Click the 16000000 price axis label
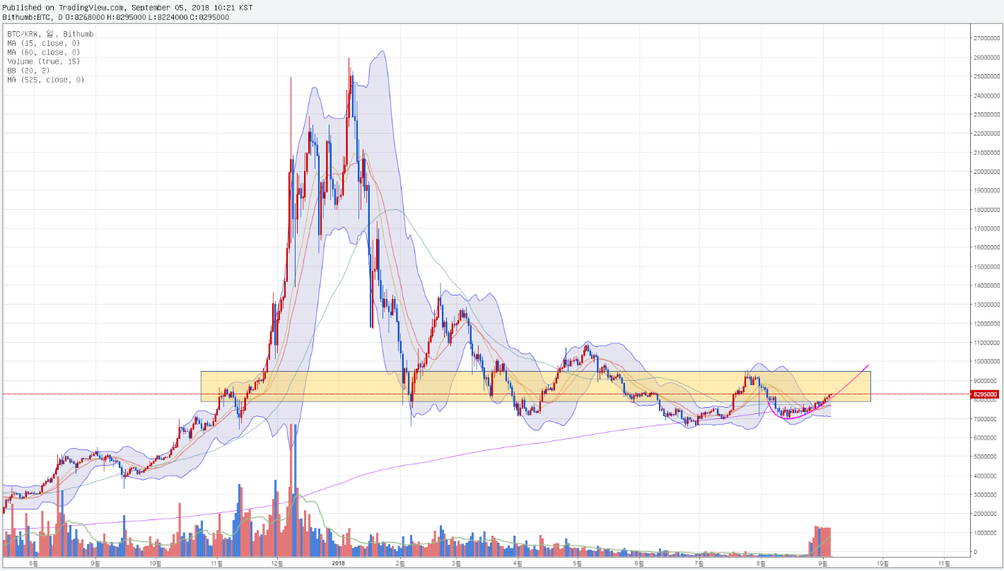 (986, 247)
